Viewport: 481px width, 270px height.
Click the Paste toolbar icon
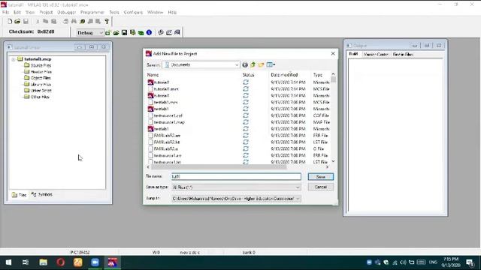(x=53, y=22)
